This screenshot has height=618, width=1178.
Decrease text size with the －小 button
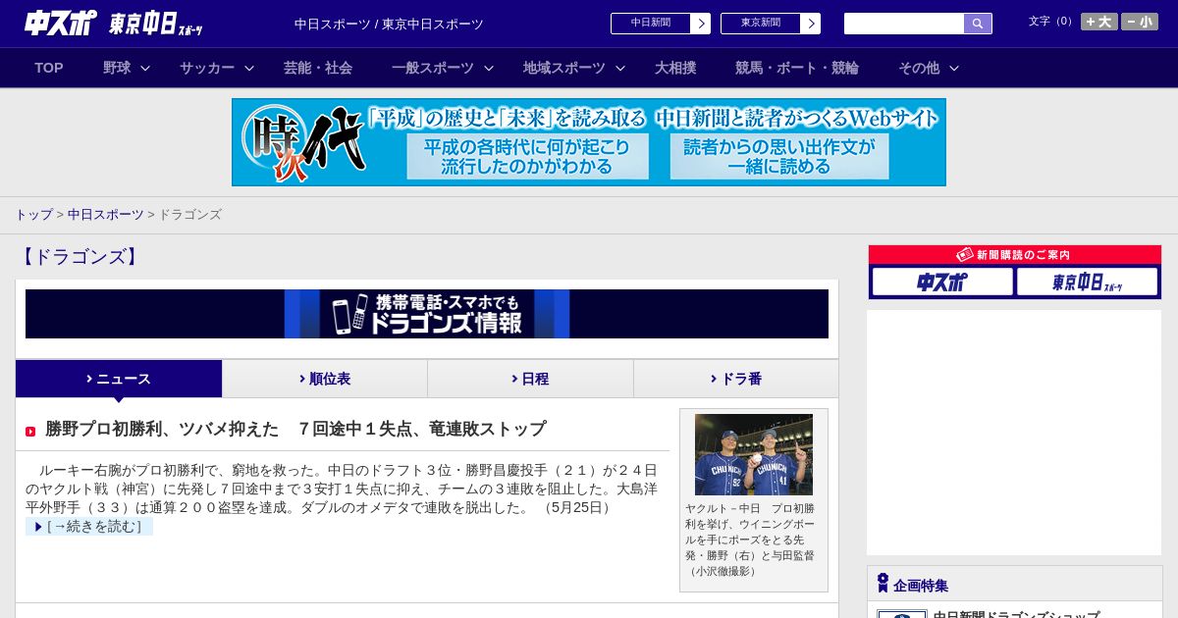pyautogui.click(x=1140, y=22)
